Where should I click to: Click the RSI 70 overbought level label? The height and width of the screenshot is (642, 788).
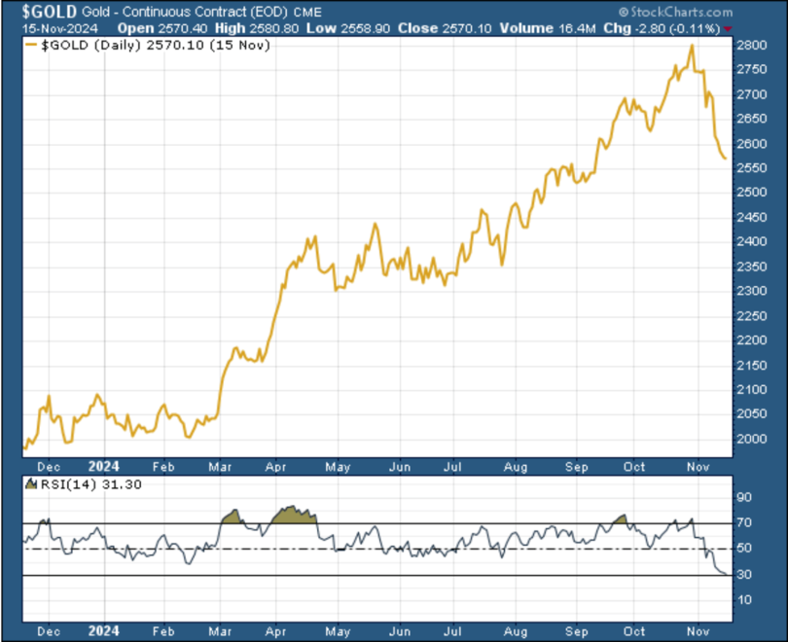[744, 522]
